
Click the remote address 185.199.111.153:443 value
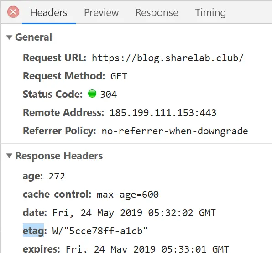coord(163,113)
